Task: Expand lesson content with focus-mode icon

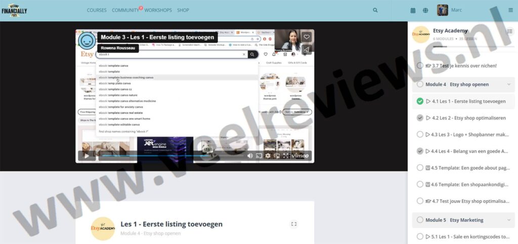Action: pyautogui.click(x=294, y=224)
